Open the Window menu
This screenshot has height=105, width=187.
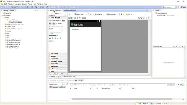coord(40,4)
